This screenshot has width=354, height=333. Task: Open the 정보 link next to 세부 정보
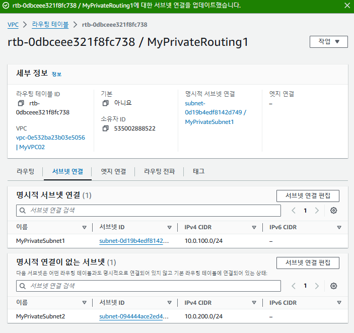pos(56,74)
